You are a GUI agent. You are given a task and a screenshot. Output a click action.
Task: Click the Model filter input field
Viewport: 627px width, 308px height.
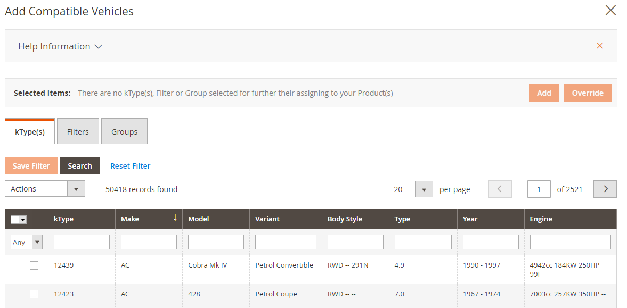(x=216, y=242)
